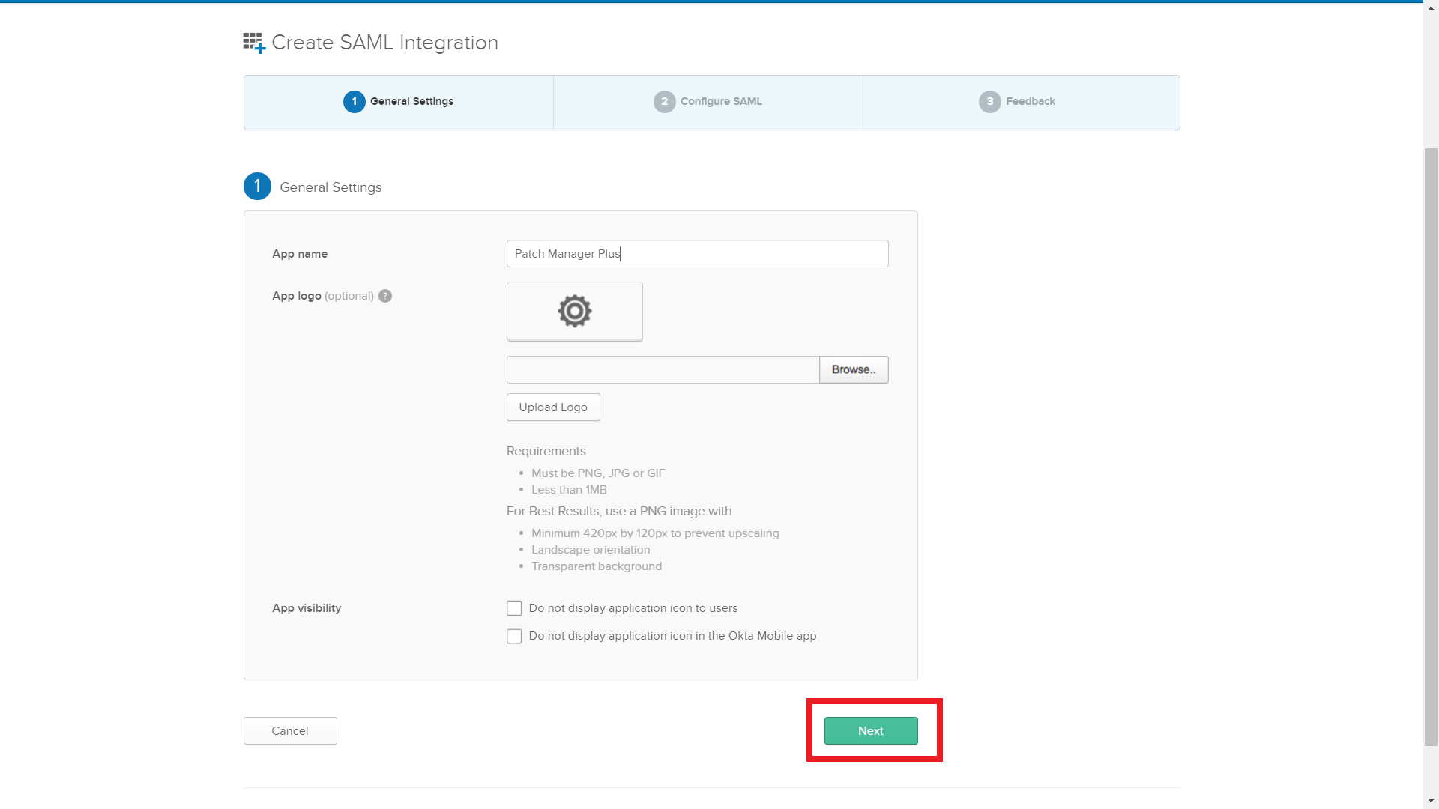Click 'For Best Results, use a PNG image with'

619,511
